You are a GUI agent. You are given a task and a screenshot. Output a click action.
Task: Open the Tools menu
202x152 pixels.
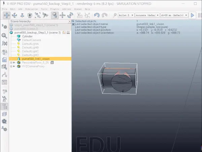[x=44, y=9]
